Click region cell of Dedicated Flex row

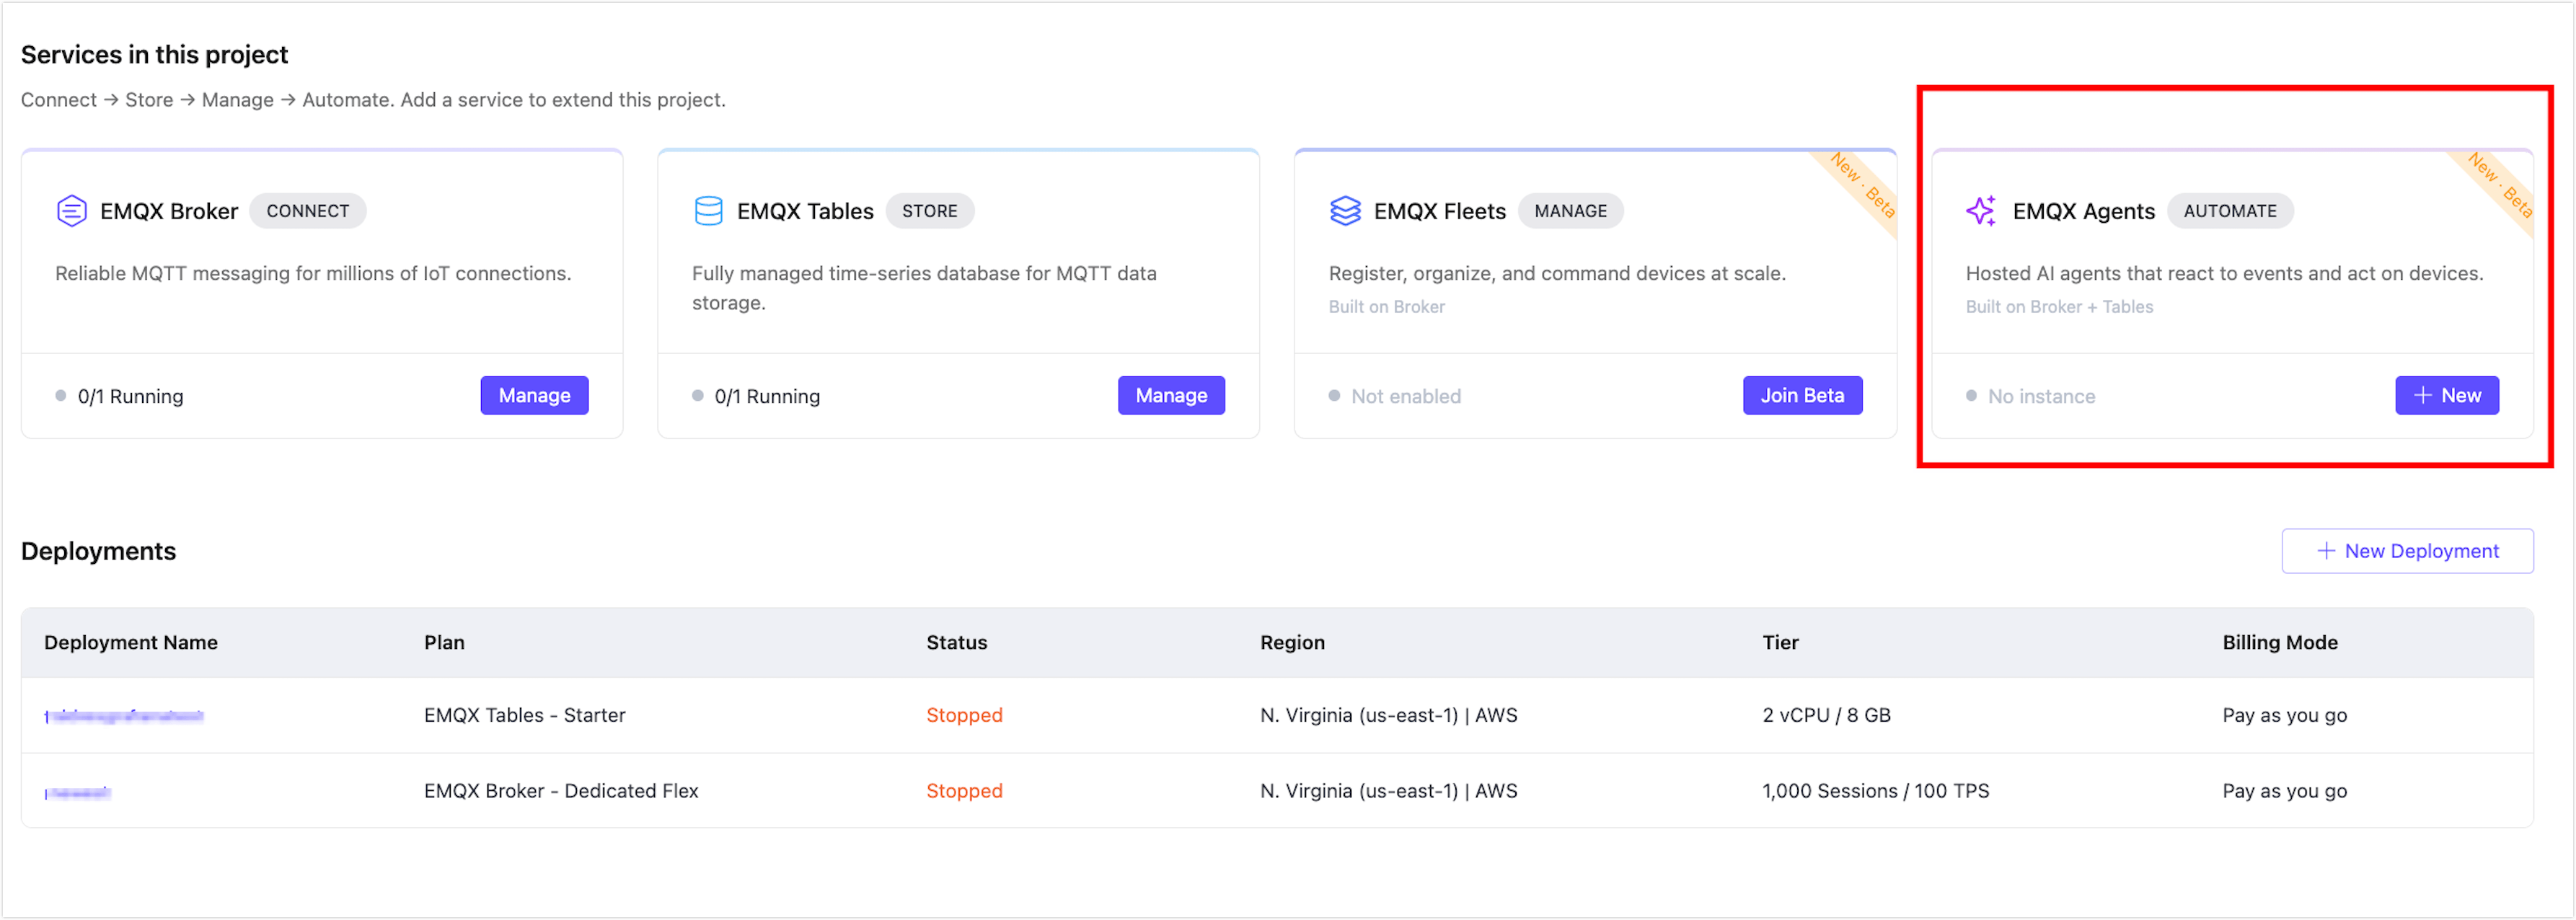[x=1388, y=791]
